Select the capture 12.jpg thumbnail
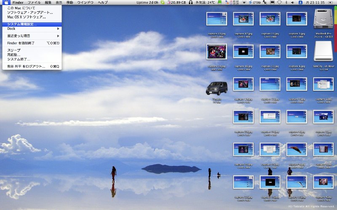 coord(270,51)
